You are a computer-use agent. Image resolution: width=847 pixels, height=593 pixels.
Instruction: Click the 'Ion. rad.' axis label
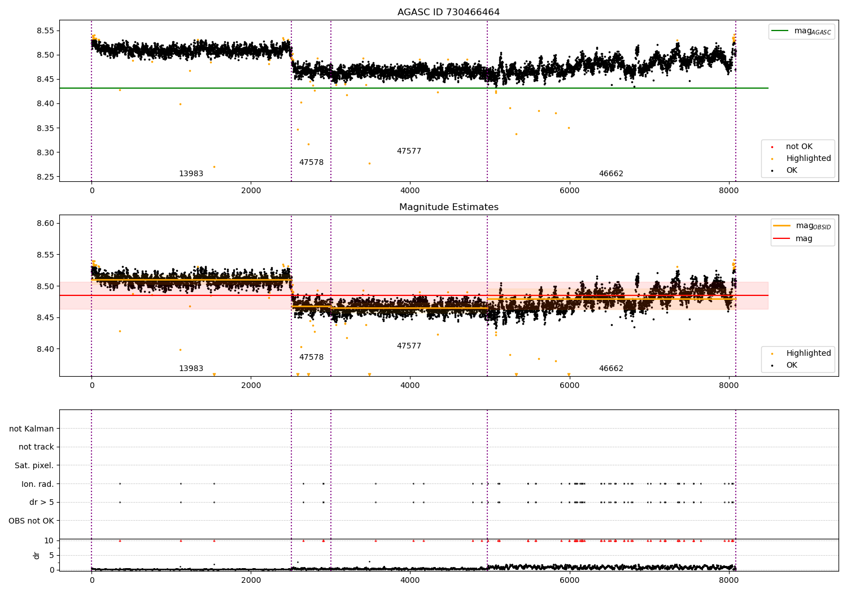38,484
